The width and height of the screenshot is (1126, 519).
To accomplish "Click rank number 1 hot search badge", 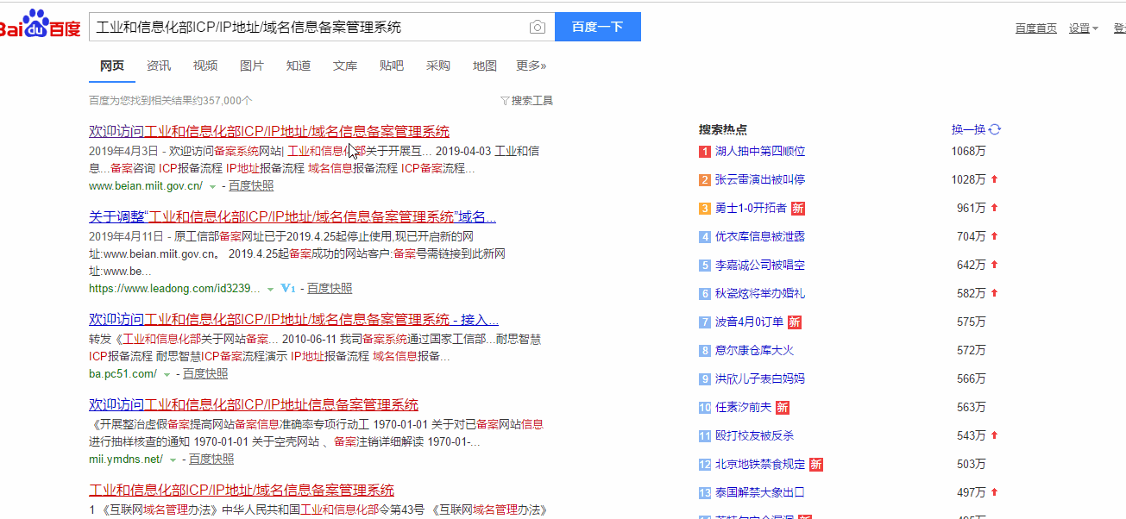I will pyautogui.click(x=705, y=152).
